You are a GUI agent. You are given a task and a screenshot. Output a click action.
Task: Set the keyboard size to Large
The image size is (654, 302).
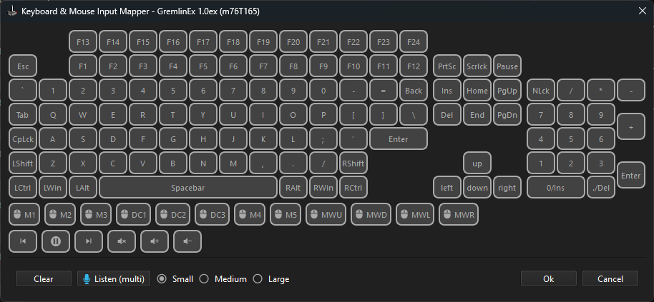258,279
